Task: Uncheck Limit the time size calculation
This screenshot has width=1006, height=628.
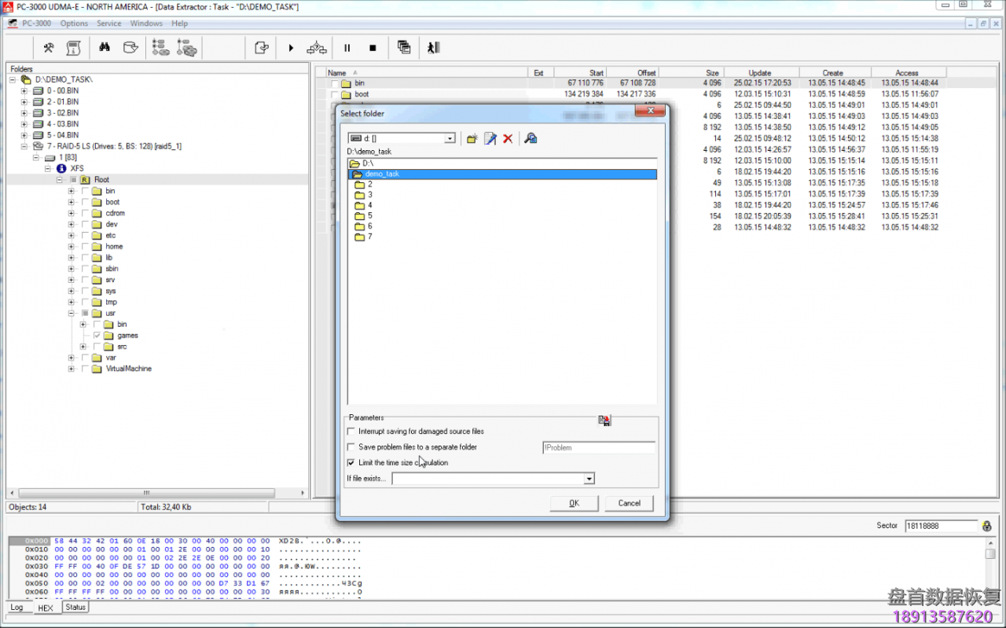Action: pos(351,462)
